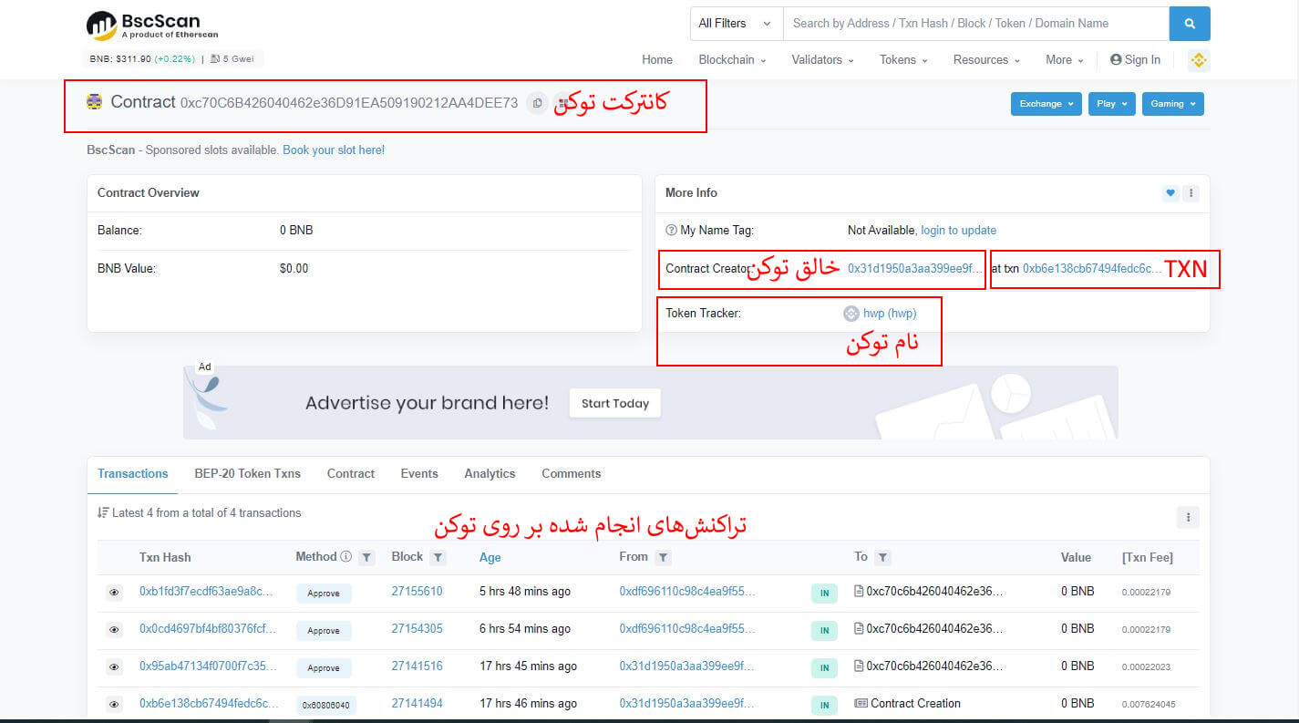Click the blue search magnifier button
The width and height of the screenshot is (1299, 723).
1190,24
